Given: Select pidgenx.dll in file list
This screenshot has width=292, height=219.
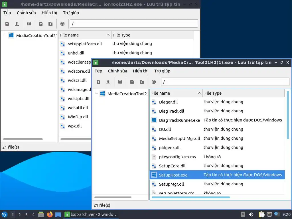Looking at the screenshot, I should point(217,147).
